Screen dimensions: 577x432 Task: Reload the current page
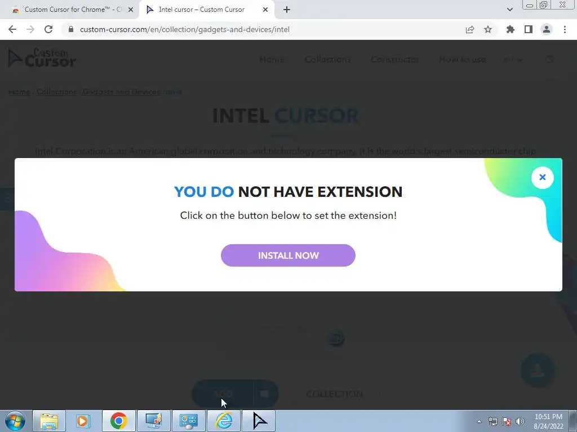click(x=48, y=29)
